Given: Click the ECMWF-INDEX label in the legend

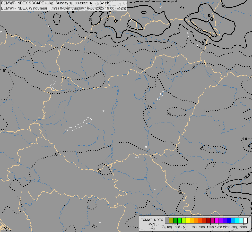Looking at the screenshot, I should (x=152, y=220).
